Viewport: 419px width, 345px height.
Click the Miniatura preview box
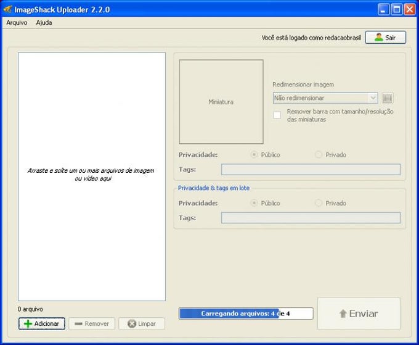click(x=221, y=102)
